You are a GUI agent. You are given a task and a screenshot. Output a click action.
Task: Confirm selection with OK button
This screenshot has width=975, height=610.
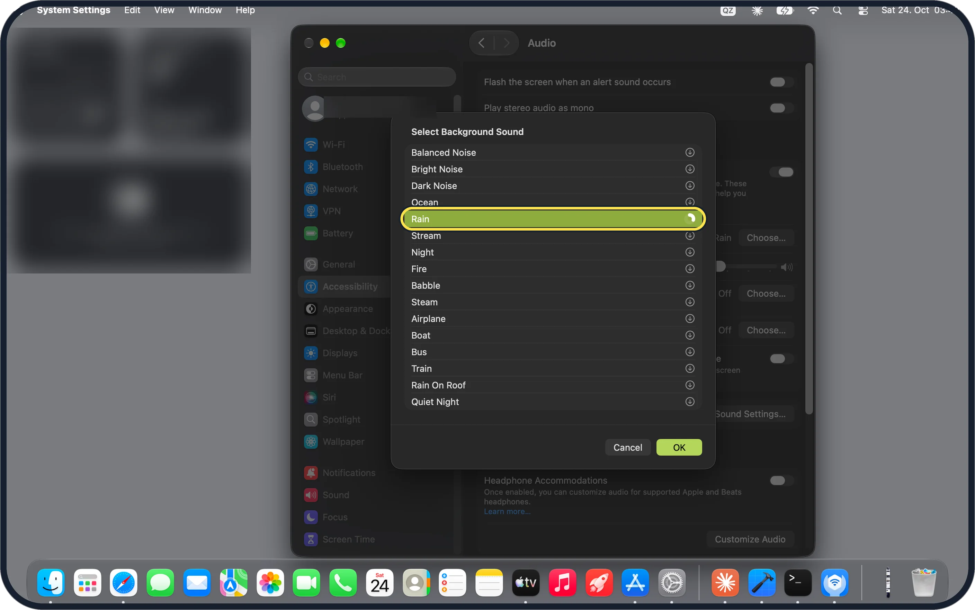[x=679, y=447]
